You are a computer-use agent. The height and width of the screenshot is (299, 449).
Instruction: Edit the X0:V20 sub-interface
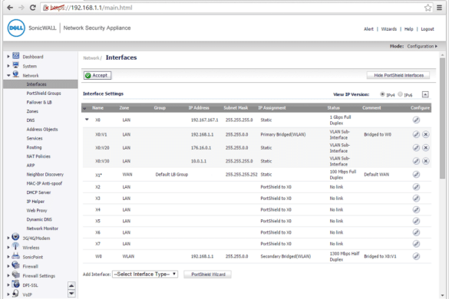point(416,148)
